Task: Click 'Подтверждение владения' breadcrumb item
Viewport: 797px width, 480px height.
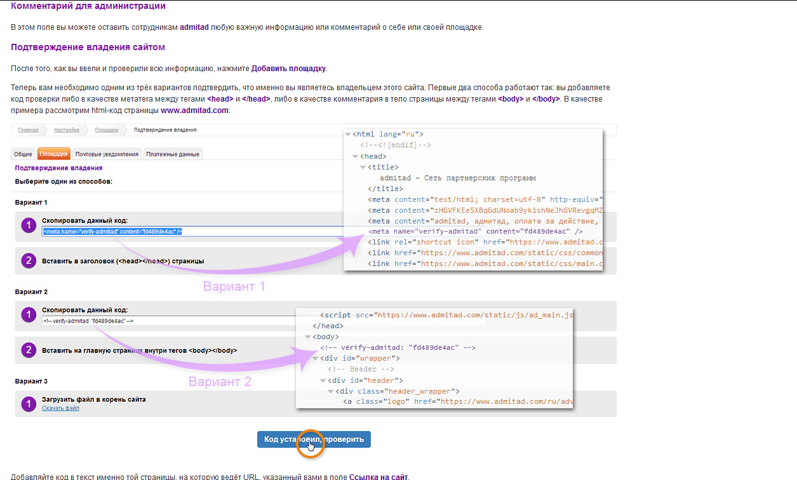Action: [x=165, y=130]
